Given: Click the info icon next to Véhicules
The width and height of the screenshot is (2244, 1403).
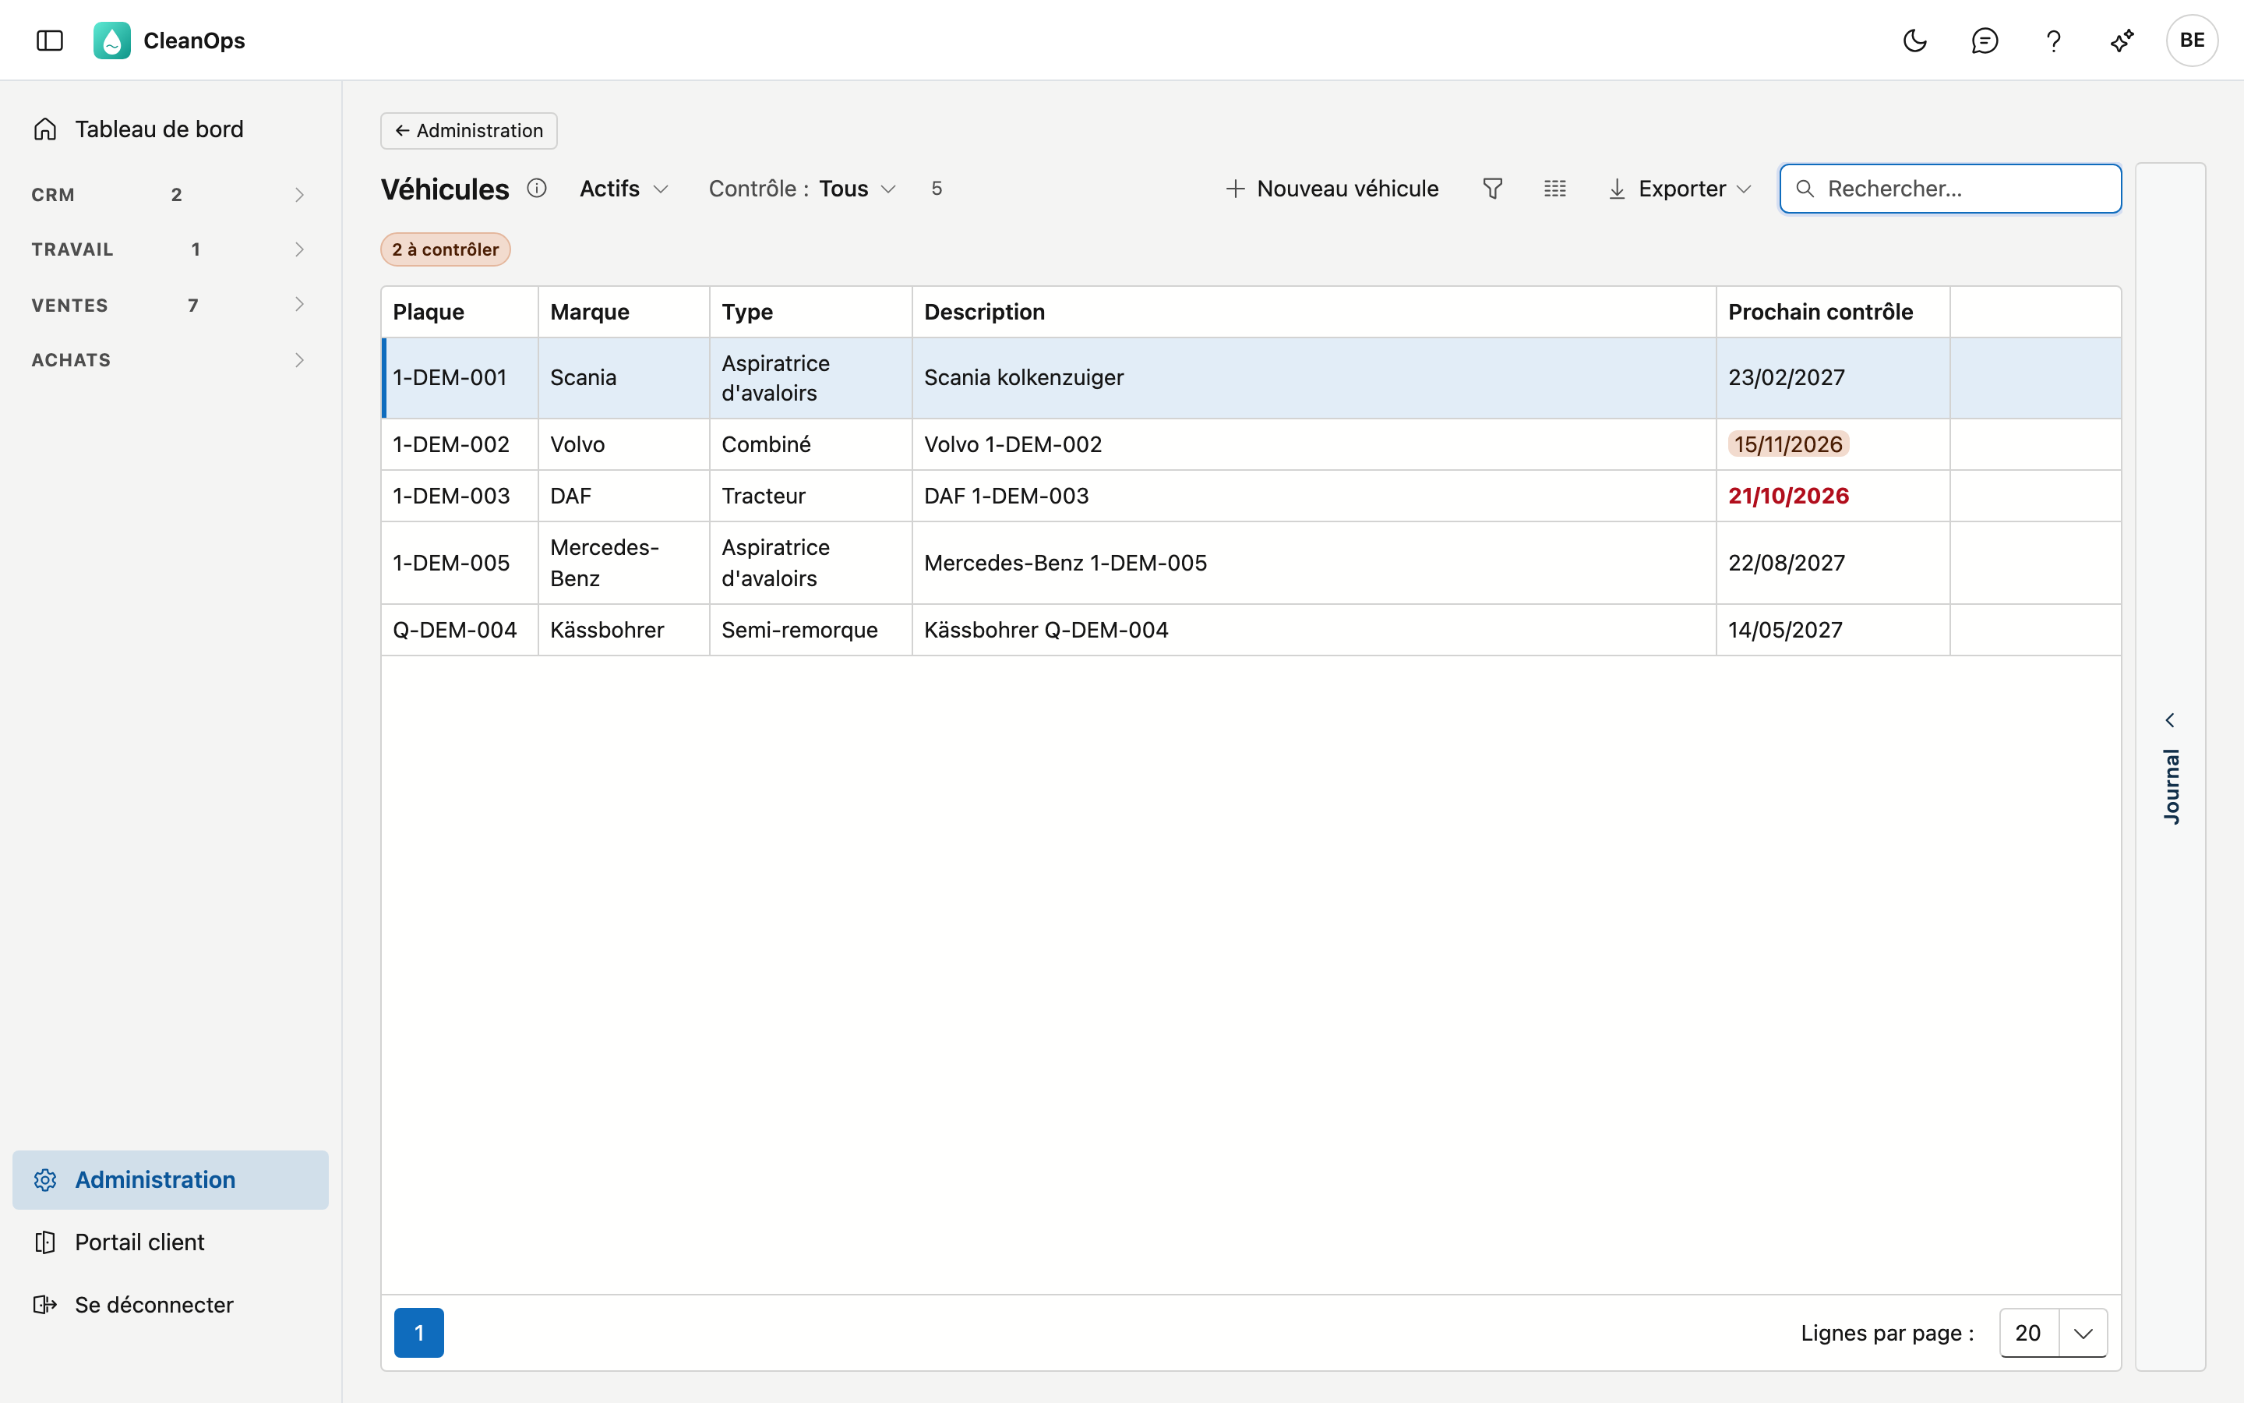Looking at the screenshot, I should (x=537, y=189).
